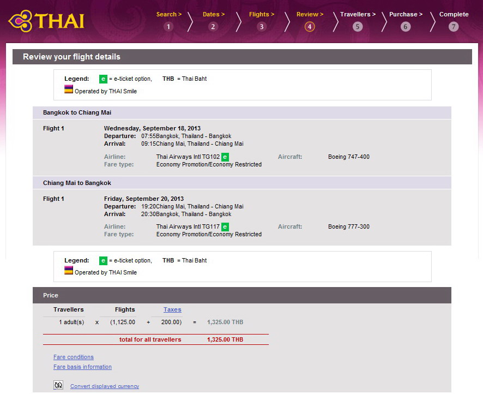Click the Price section header
The height and width of the screenshot is (394, 483).
click(242, 295)
